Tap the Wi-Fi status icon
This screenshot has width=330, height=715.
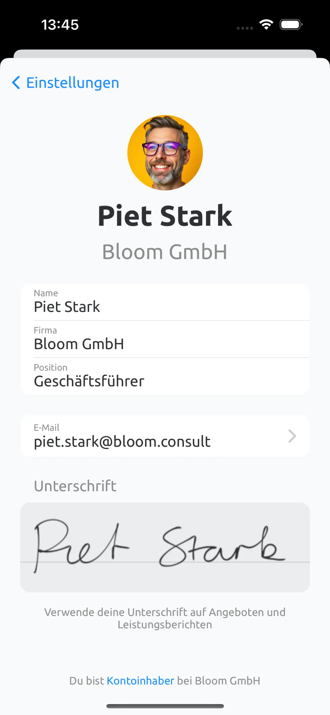click(x=266, y=25)
